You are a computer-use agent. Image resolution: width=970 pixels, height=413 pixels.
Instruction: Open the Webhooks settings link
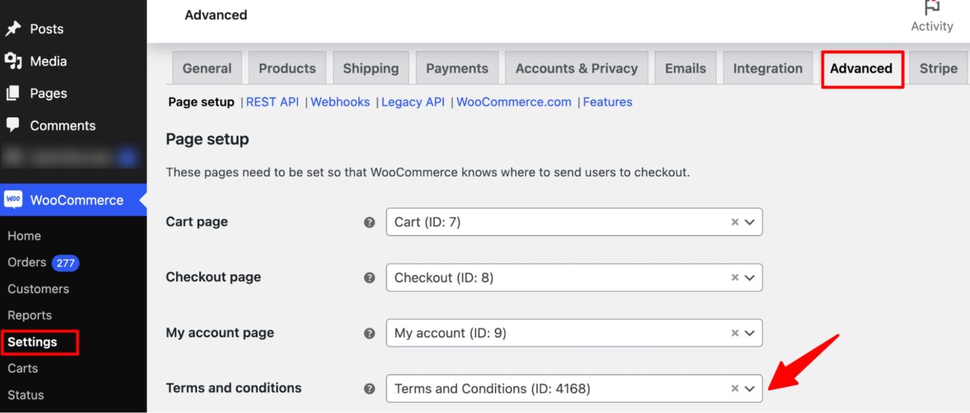coord(340,102)
